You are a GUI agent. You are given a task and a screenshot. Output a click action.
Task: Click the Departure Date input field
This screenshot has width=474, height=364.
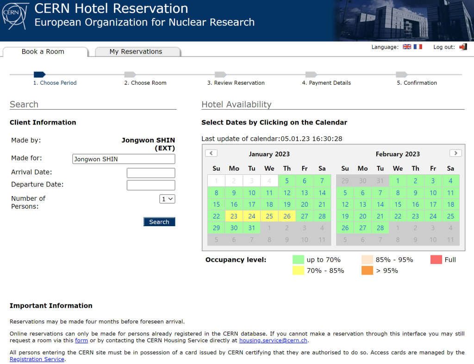(x=151, y=185)
